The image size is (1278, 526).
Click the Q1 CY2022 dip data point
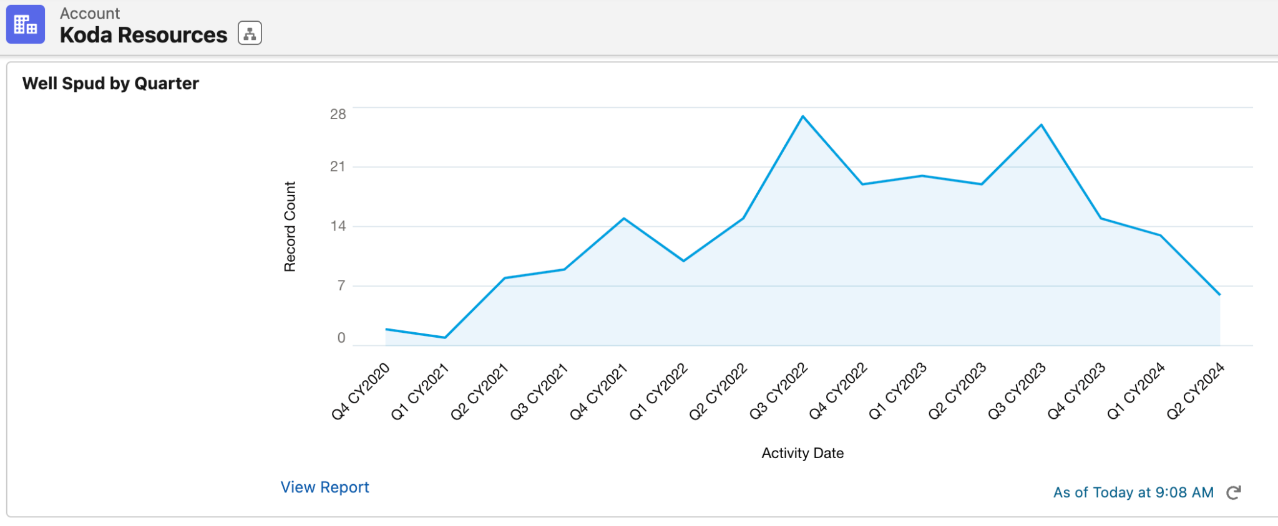[684, 261]
